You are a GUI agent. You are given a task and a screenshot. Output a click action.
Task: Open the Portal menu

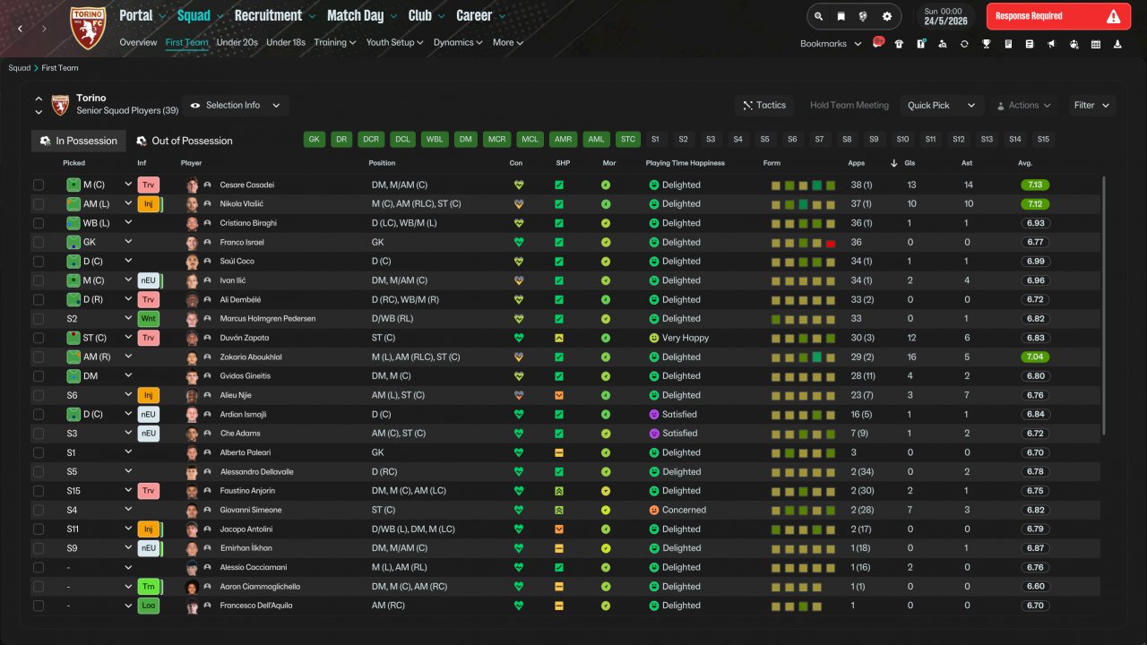[x=142, y=15]
